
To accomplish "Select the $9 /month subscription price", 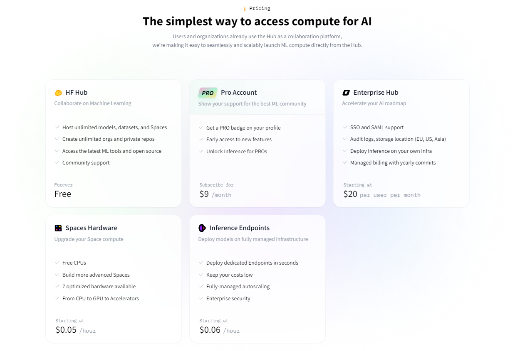I will [x=215, y=194].
